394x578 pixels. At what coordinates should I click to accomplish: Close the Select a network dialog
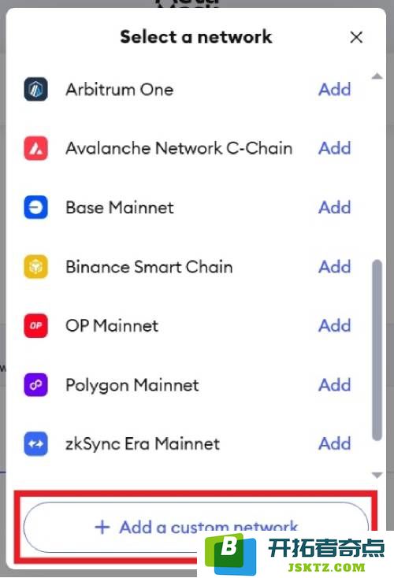[356, 37]
